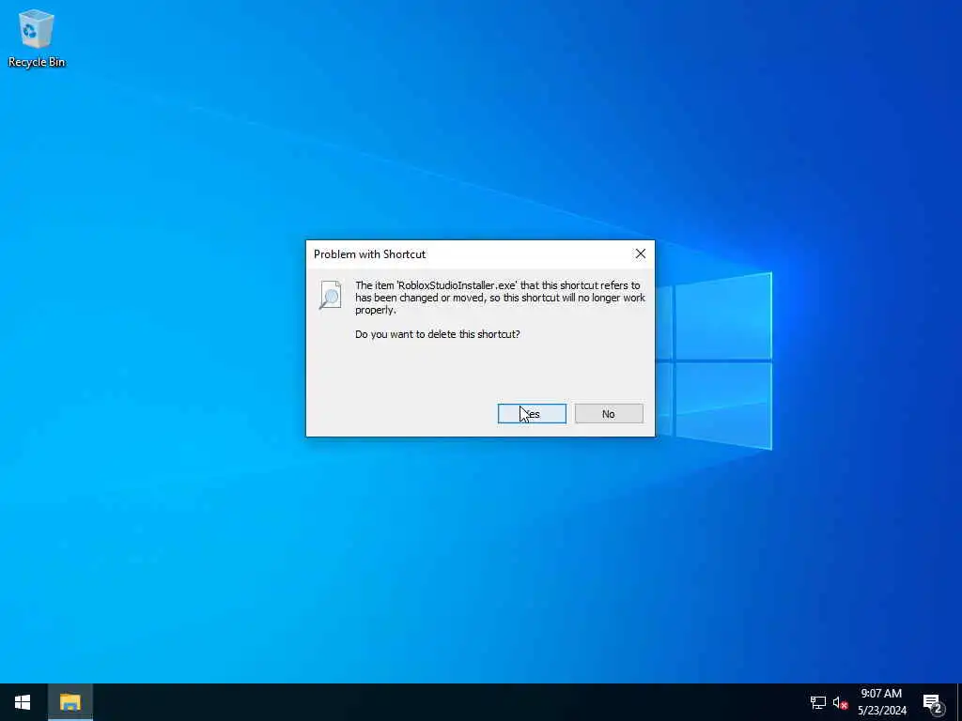Close the Problem with Shortcut dialog
Image resolution: width=962 pixels, height=721 pixels.
click(640, 253)
